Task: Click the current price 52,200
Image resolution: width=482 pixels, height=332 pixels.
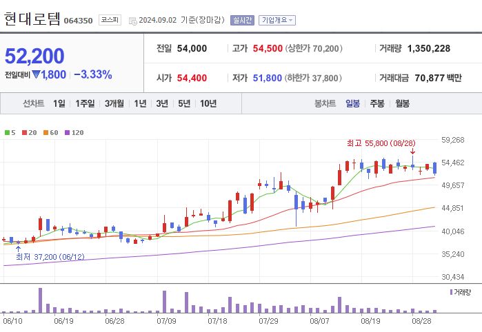Action: click(34, 56)
